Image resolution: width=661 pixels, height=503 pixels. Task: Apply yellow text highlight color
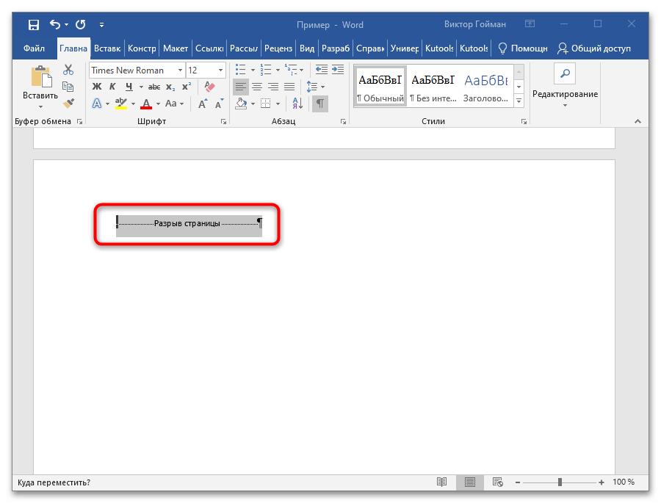click(x=121, y=104)
